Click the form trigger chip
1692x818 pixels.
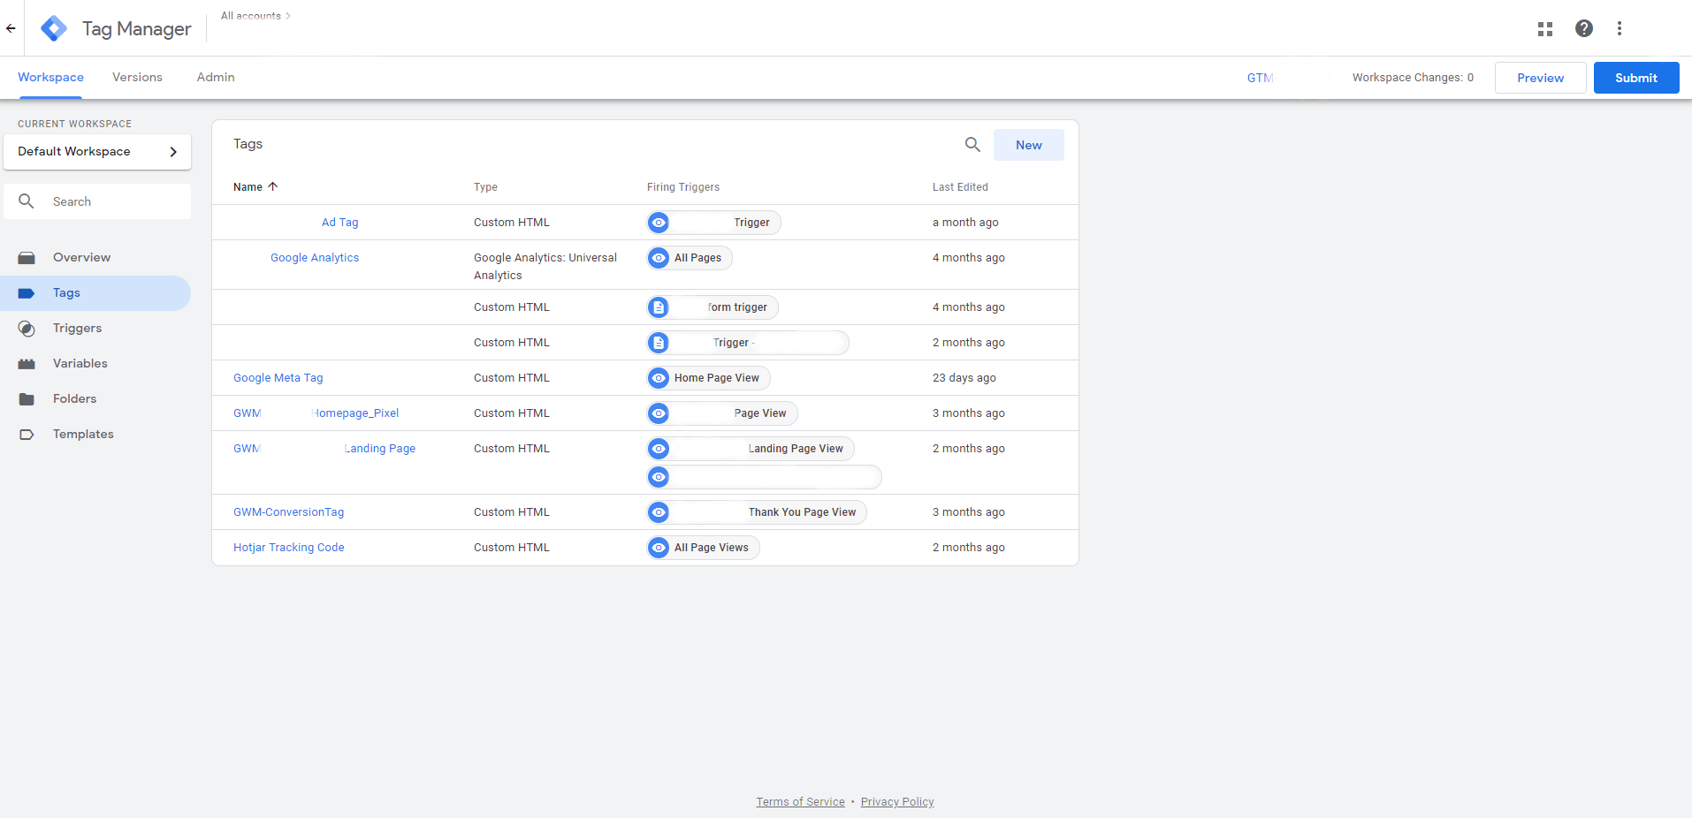713,307
